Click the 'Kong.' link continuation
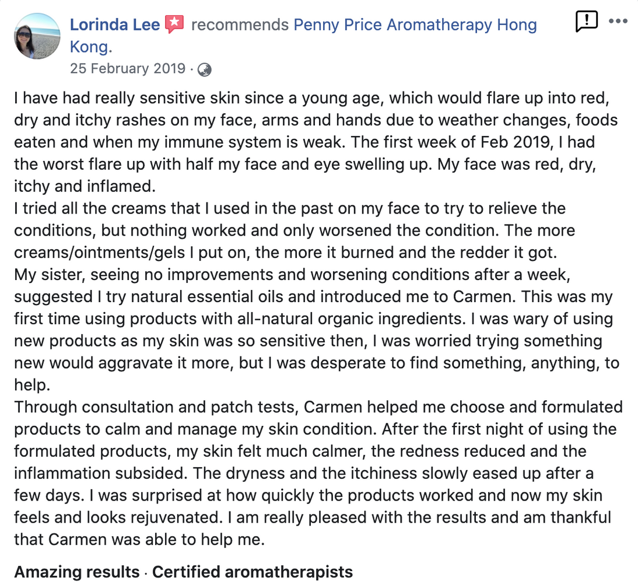This screenshot has width=638, height=588. tap(91, 47)
